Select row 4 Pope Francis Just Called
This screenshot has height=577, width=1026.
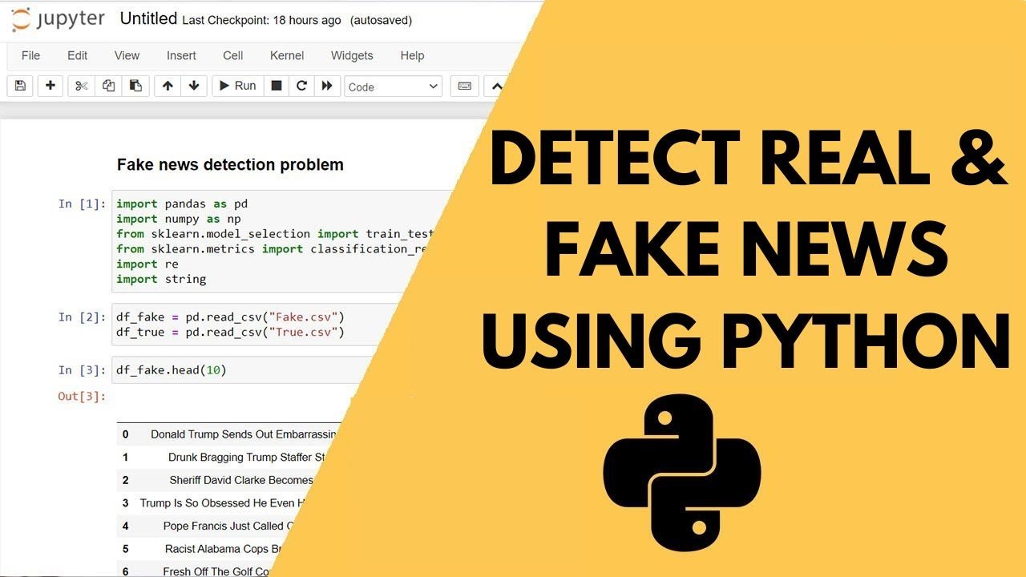point(205,526)
